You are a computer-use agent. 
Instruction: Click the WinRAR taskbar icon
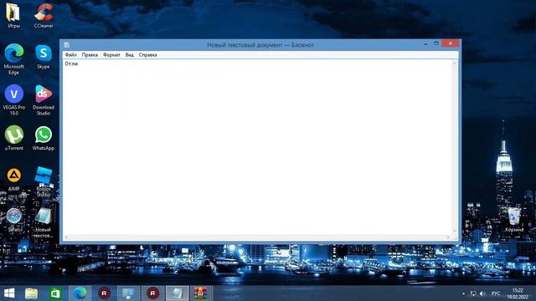[x=201, y=293]
